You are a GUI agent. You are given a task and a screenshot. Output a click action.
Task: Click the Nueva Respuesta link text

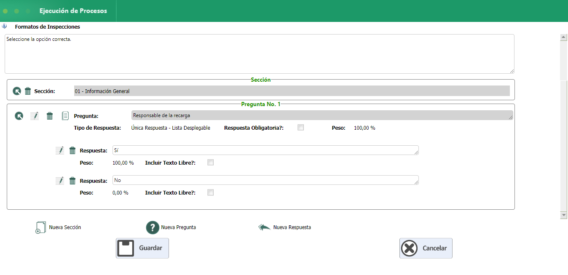292,227
